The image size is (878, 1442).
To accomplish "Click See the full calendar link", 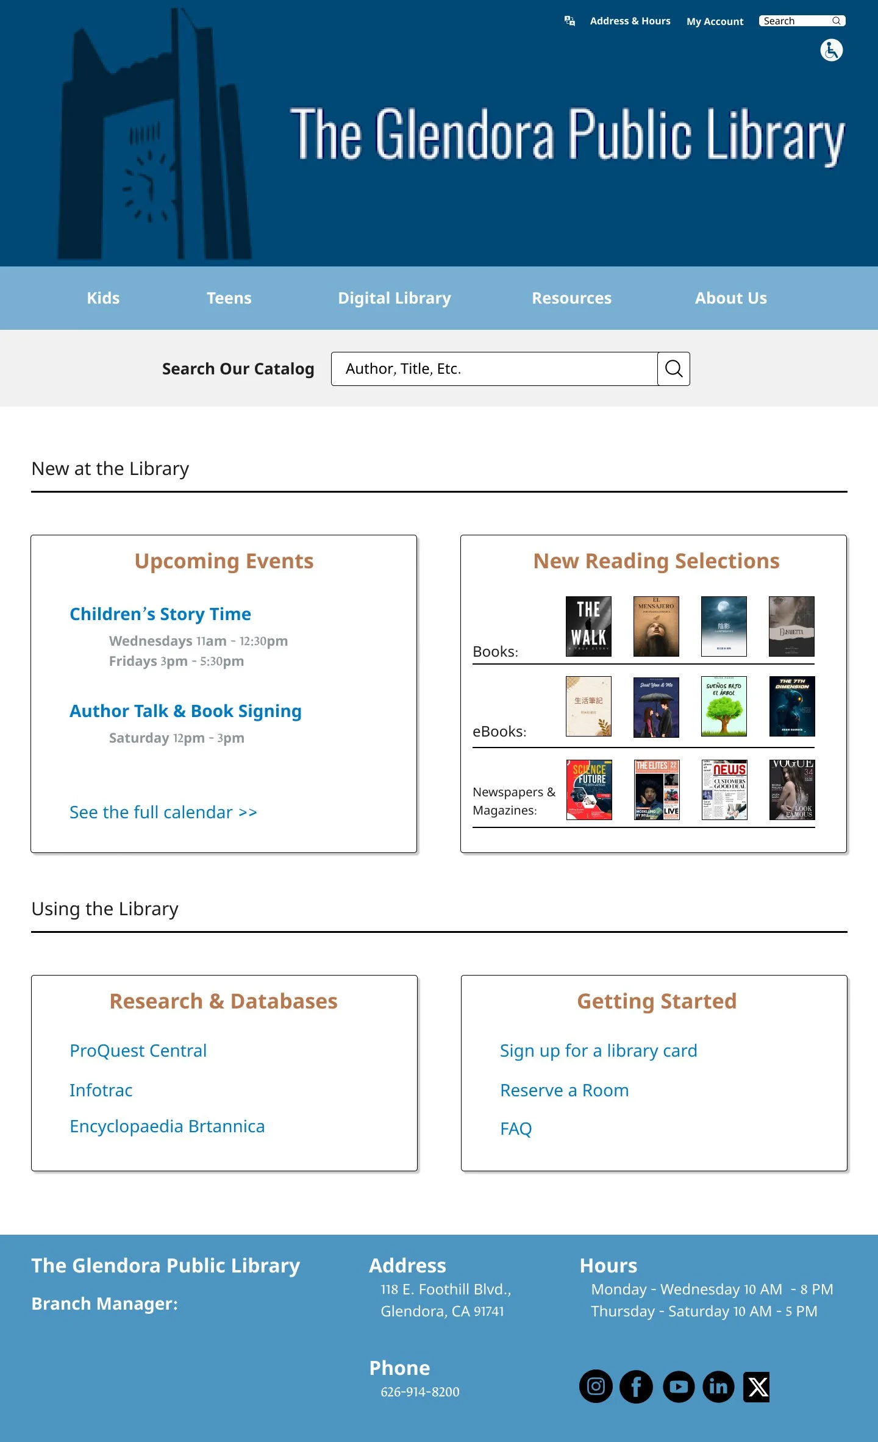I will click(163, 812).
